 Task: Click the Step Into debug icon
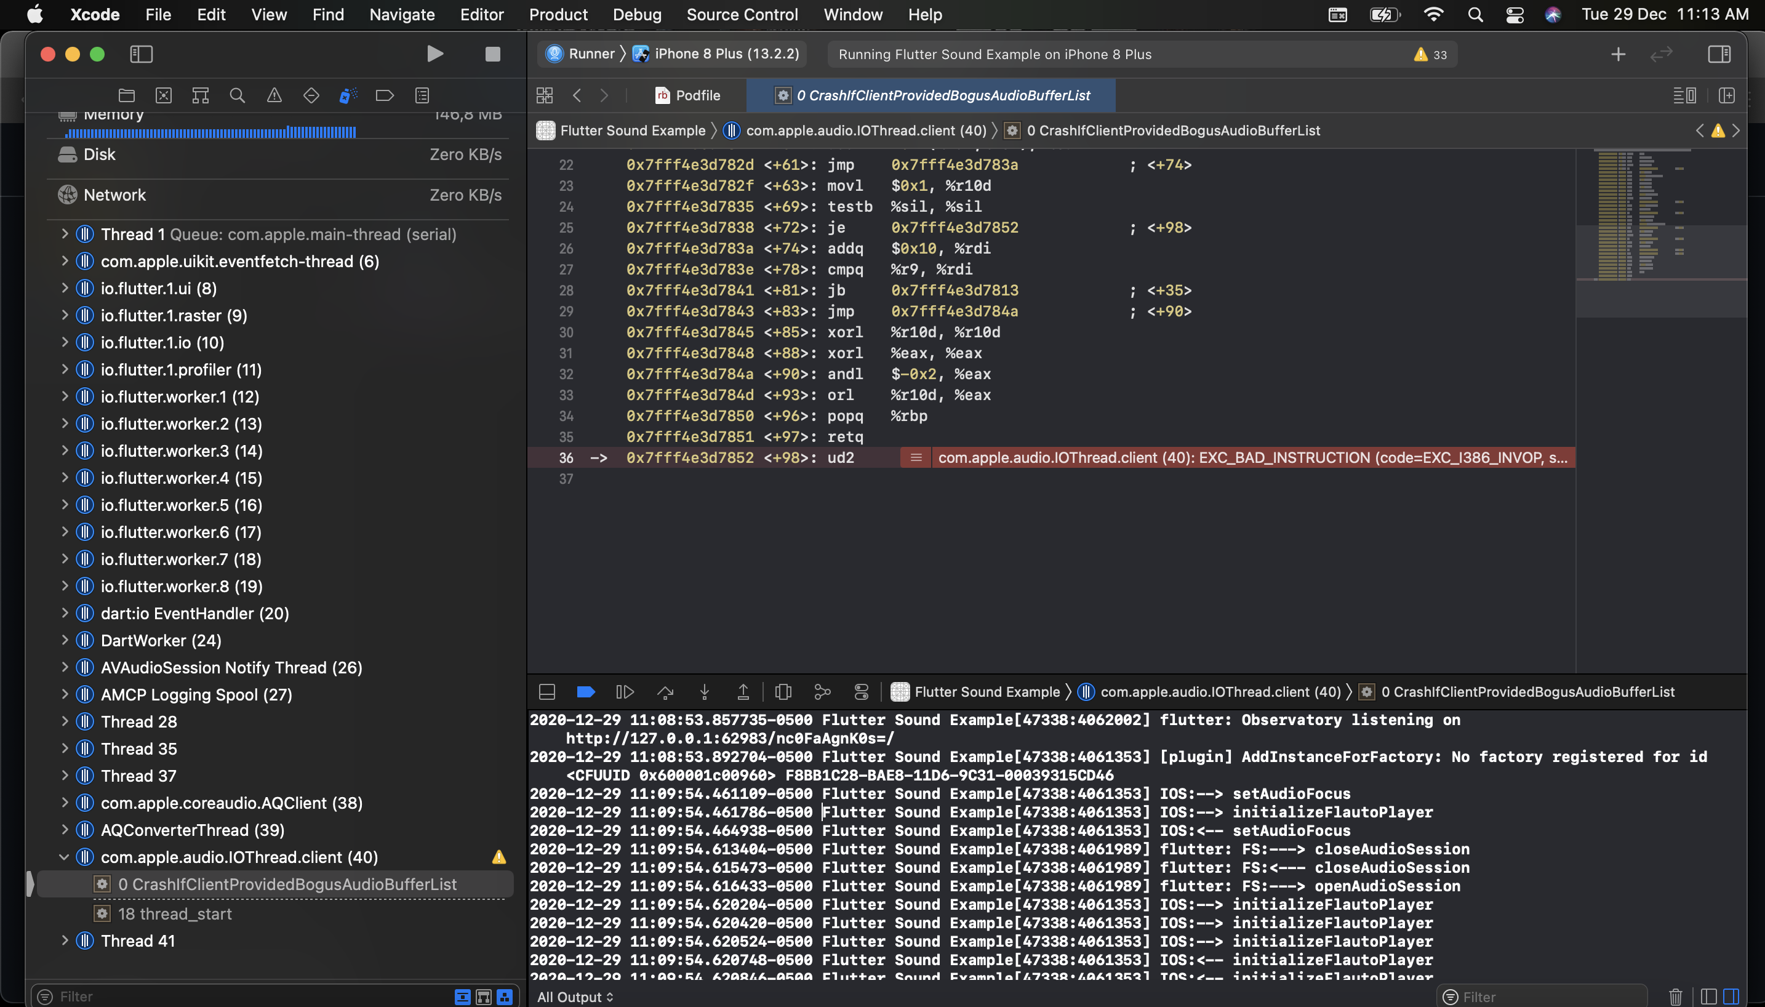[704, 692]
